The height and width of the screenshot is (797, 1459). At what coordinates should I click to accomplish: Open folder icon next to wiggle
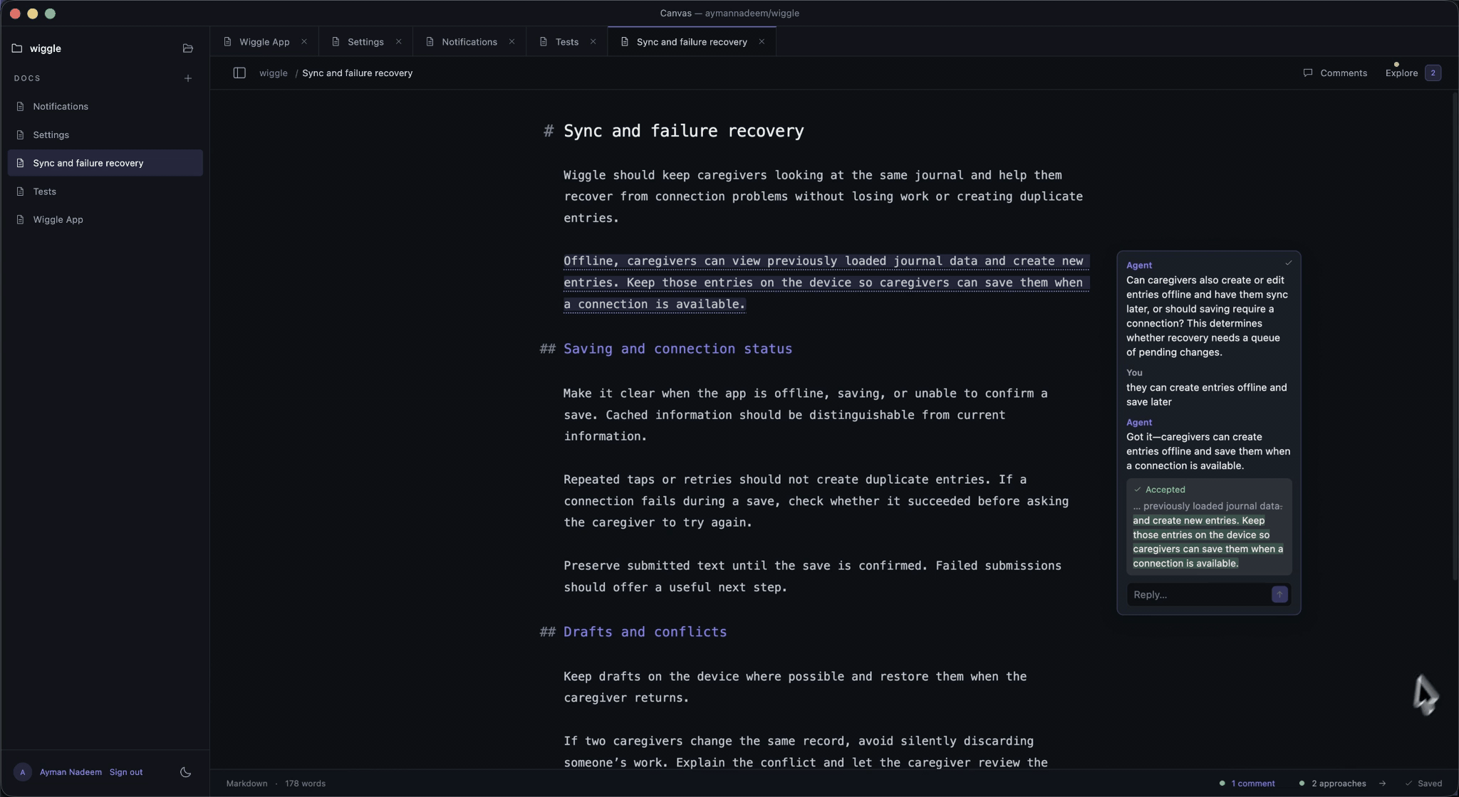coord(187,48)
